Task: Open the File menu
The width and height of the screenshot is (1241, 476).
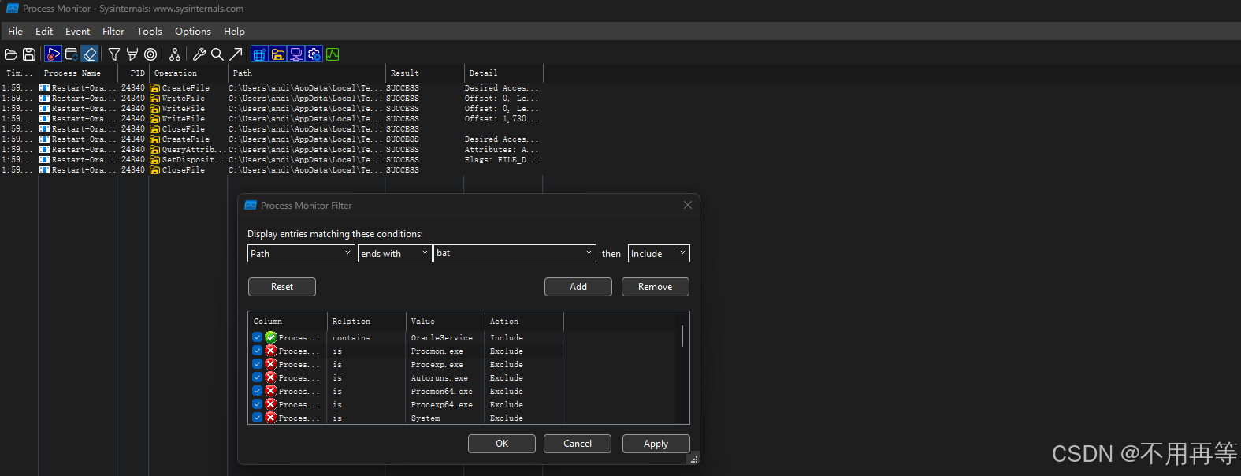Action: coord(15,32)
